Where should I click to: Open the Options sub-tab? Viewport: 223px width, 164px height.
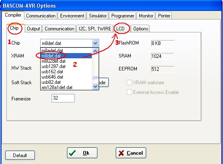141,29
